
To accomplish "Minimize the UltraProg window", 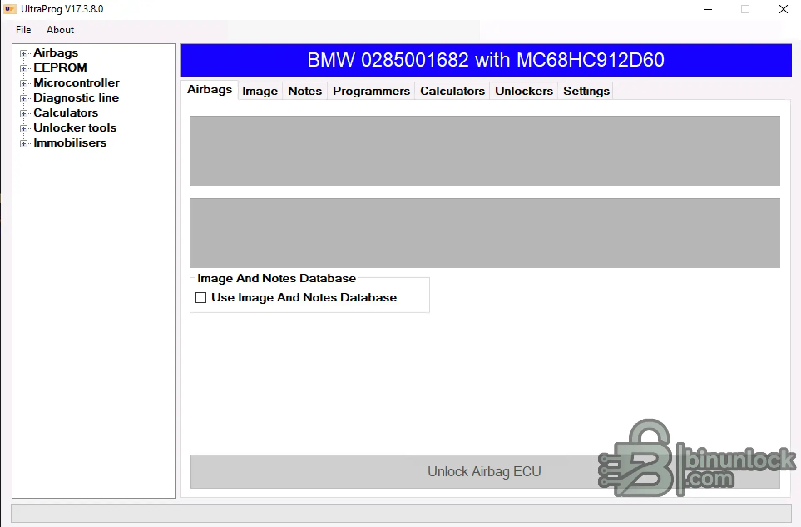I will pos(708,9).
